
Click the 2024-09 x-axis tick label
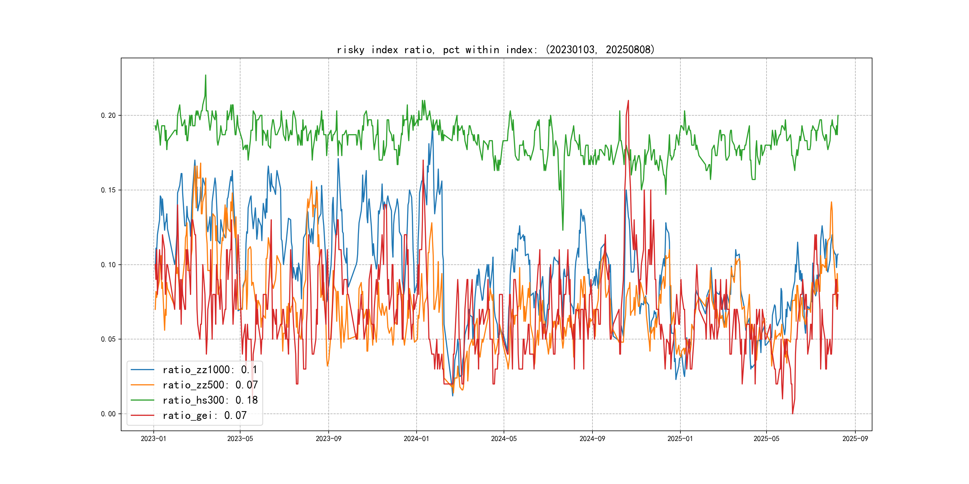click(592, 439)
